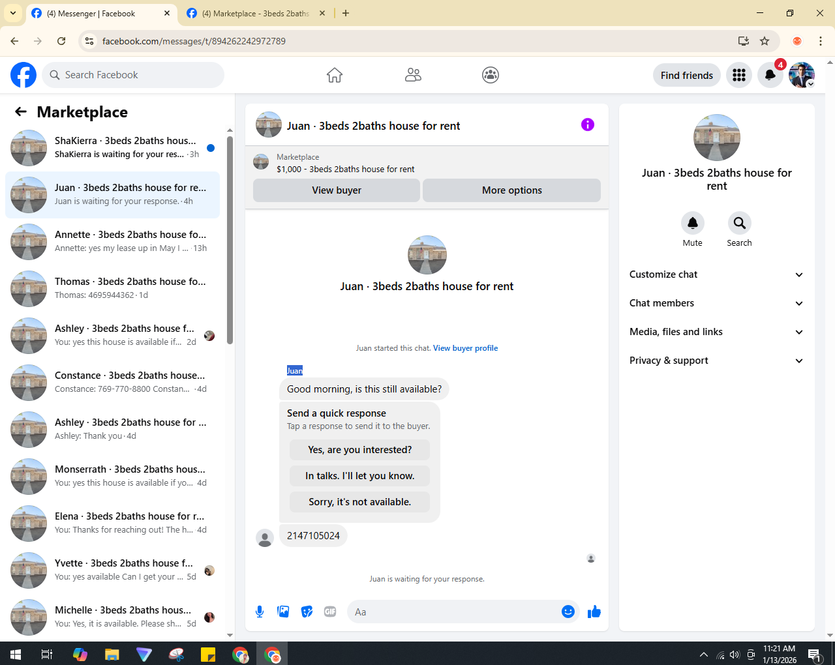Click the Search Facebook field

tap(133, 75)
